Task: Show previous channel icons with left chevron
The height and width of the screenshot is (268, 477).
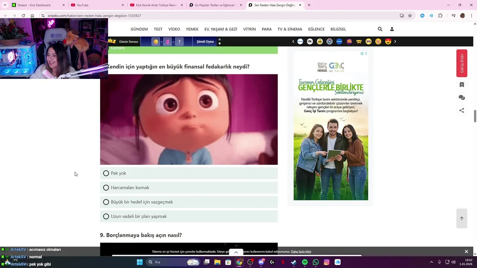Action: tap(293, 41)
